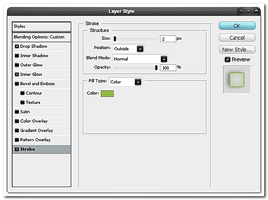This screenshot has height=200, width=268.
Task: Open the Blend Mode dropdown arrow
Action: pos(164,59)
